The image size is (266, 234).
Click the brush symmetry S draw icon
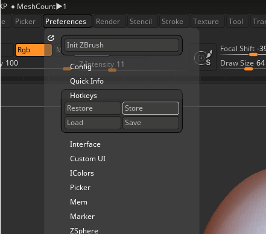[203, 58]
